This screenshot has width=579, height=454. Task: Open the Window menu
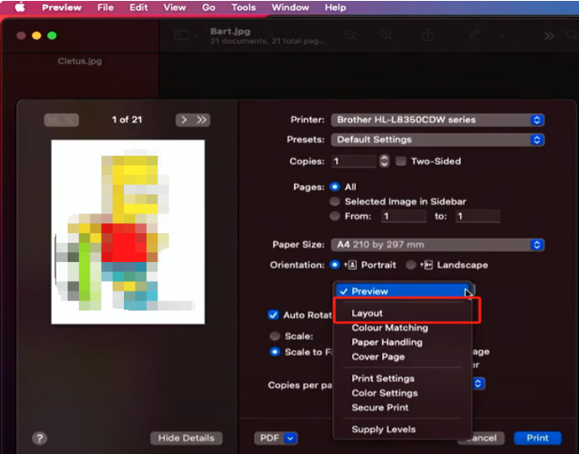[290, 8]
